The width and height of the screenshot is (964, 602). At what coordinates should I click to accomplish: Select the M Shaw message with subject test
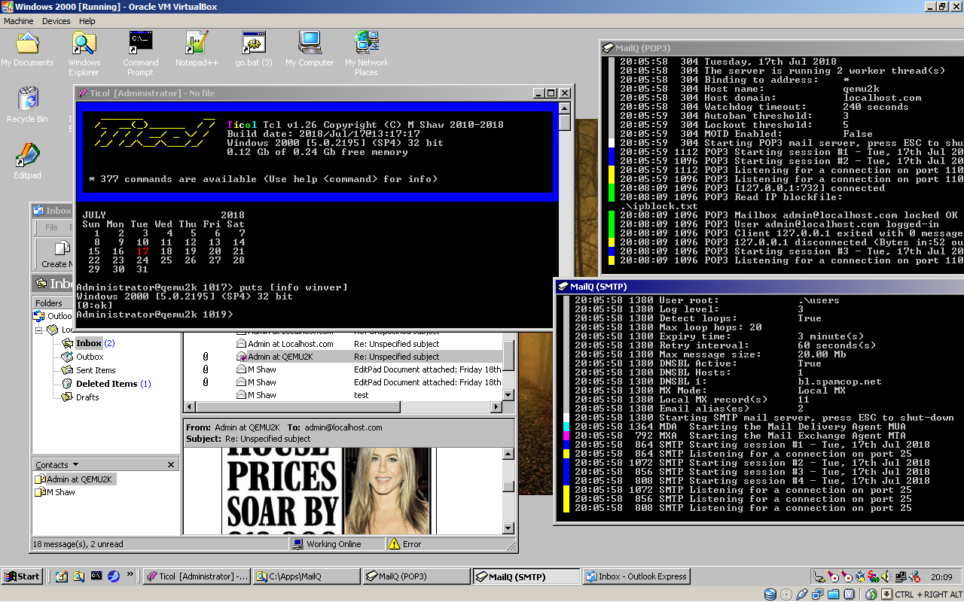[x=343, y=394]
